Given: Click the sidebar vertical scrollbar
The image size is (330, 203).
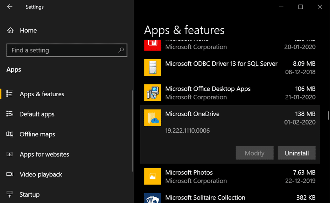Looking at the screenshot, I should coord(133,131).
